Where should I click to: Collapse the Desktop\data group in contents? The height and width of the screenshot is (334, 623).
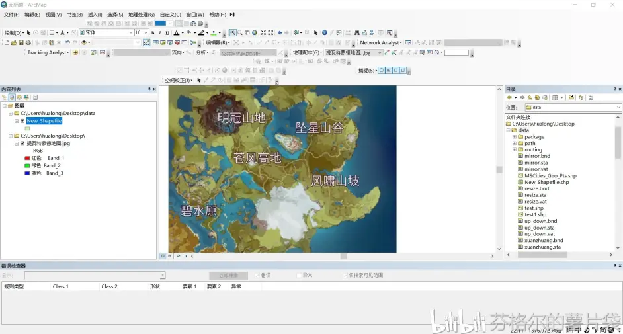pos(11,114)
